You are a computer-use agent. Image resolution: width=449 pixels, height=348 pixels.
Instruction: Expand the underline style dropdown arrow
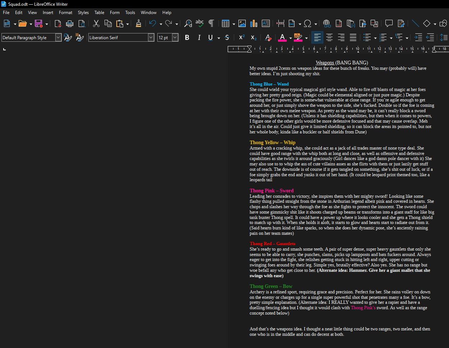[218, 38]
